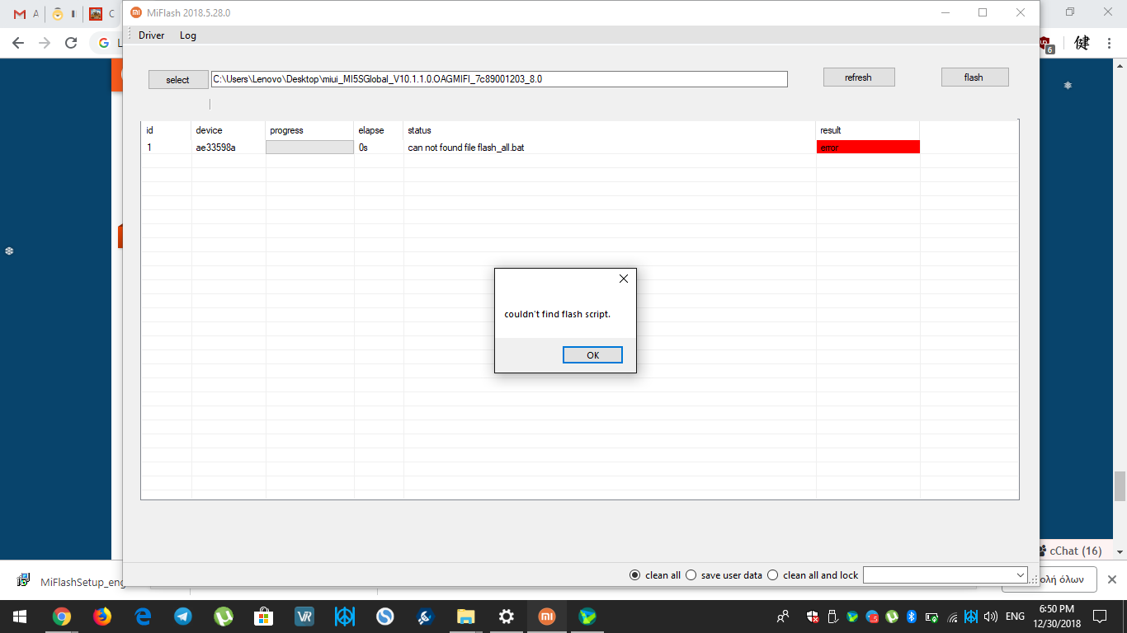Click Chrome's back navigation arrow
The height and width of the screenshot is (633, 1127).
coord(18,43)
